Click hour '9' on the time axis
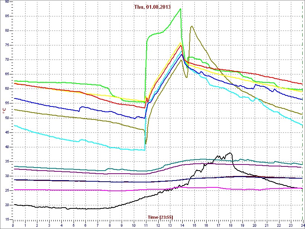 [122, 225]
